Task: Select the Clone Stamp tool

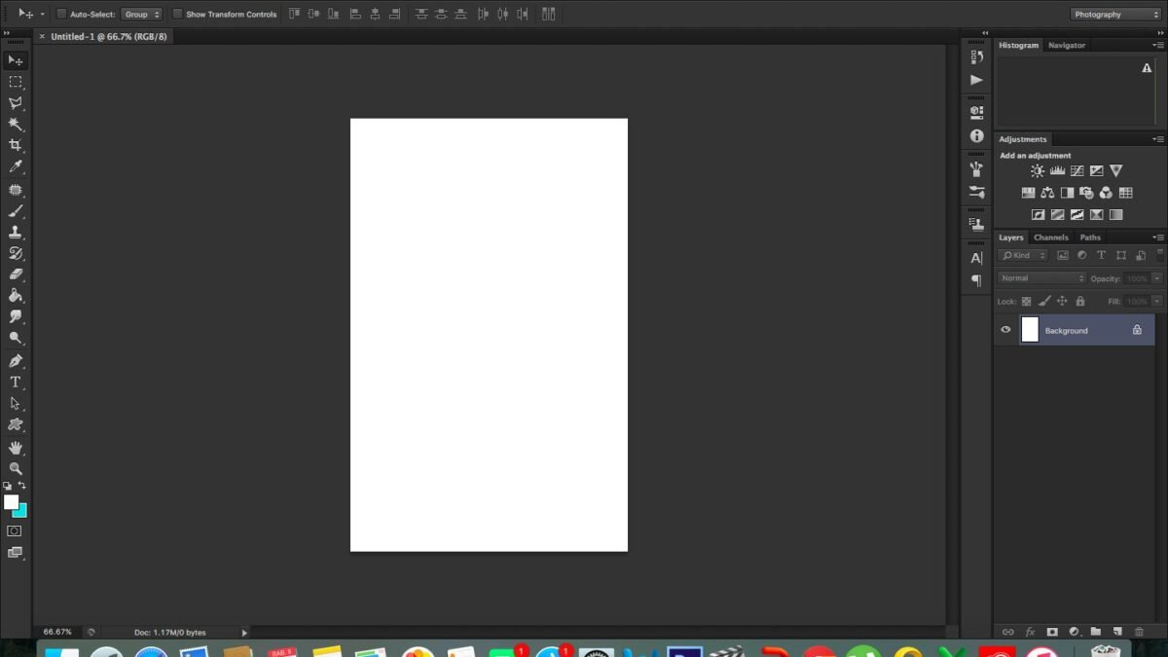Action: coord(16,233)
